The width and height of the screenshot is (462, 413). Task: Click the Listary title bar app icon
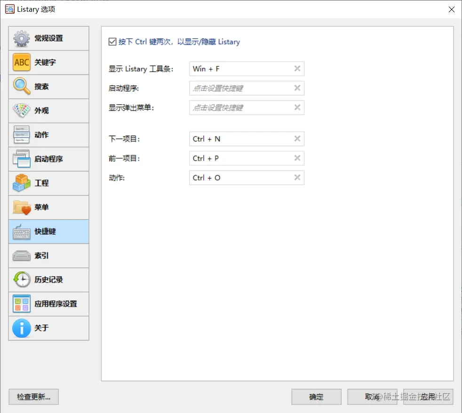[9, 9]
